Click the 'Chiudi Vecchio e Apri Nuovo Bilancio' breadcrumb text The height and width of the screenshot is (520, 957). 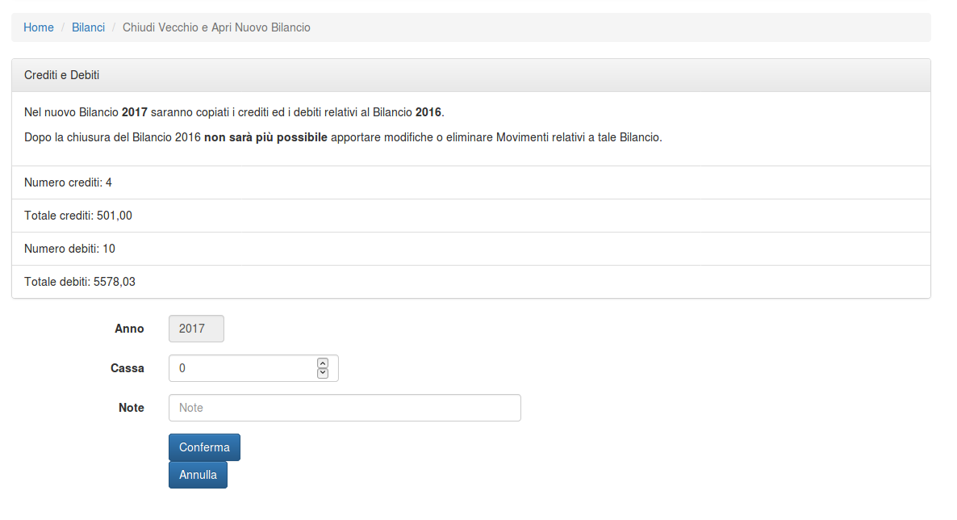pyautogui.click(x=216, y=27)
